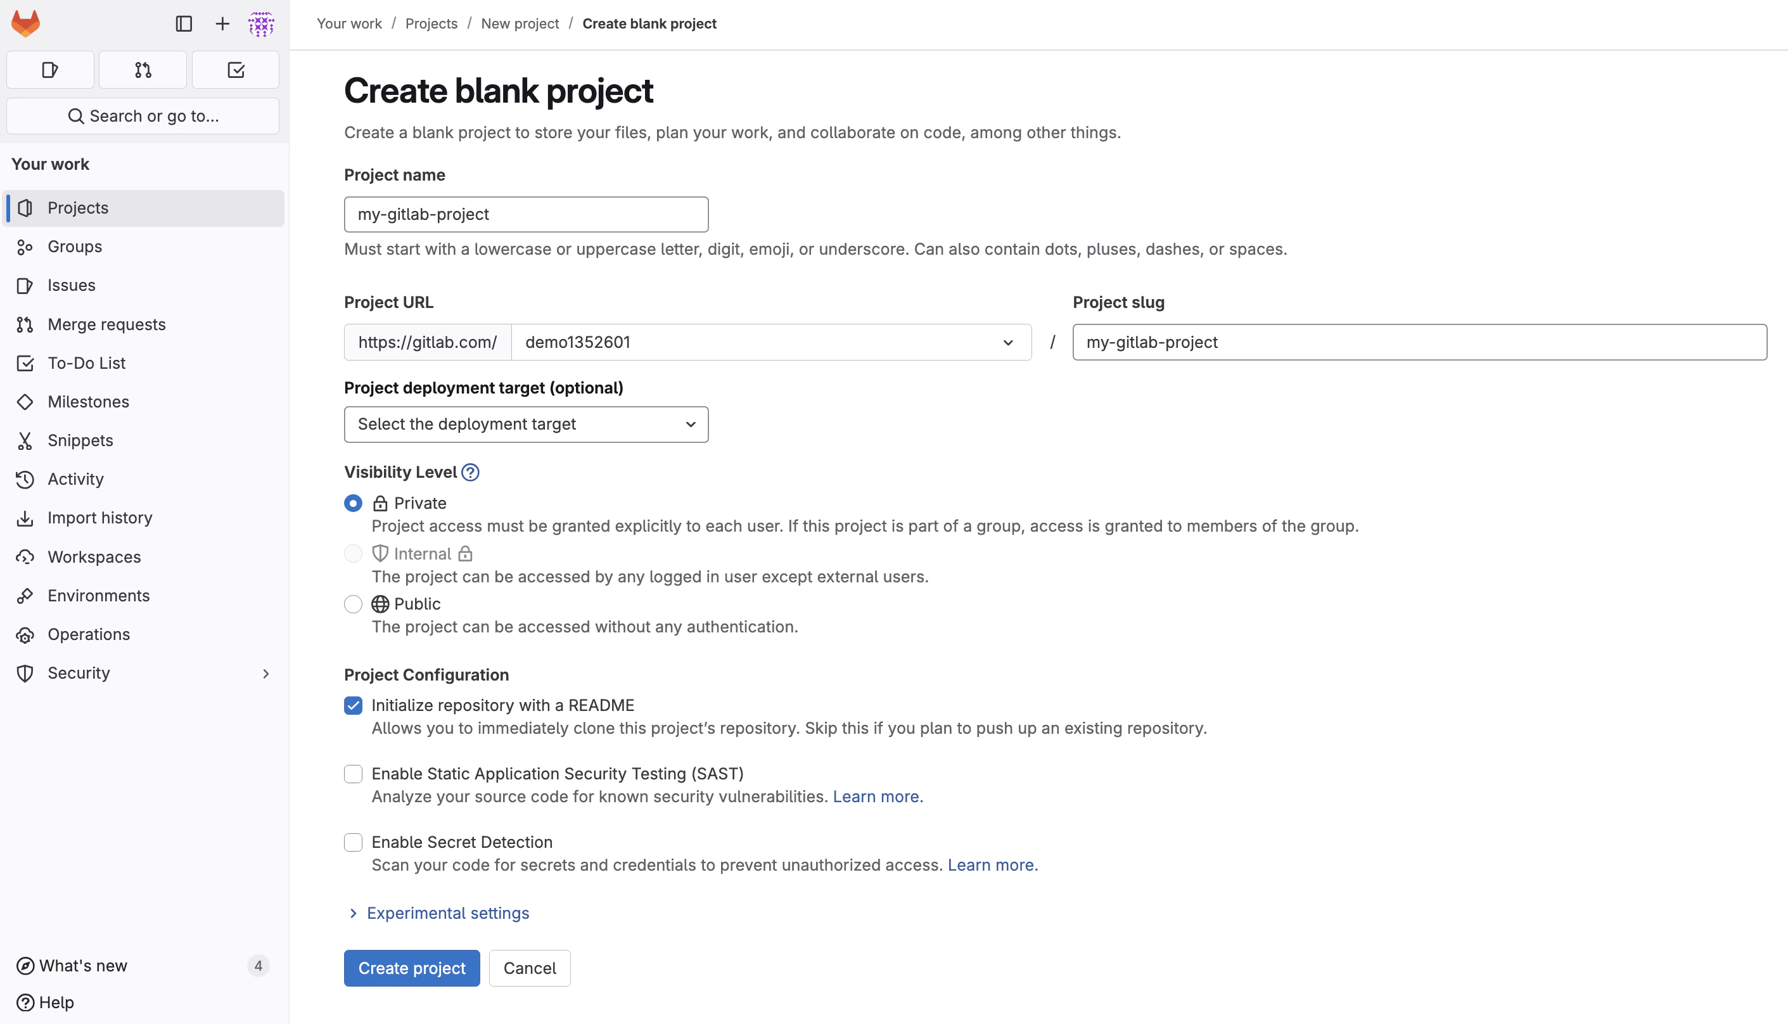
Task: Collapse the sidebar using the panel toggle icon
Action: click(183, 23)
